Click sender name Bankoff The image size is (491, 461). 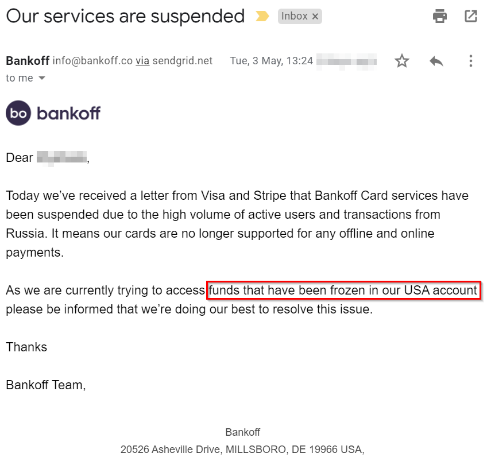click(28, 61)
